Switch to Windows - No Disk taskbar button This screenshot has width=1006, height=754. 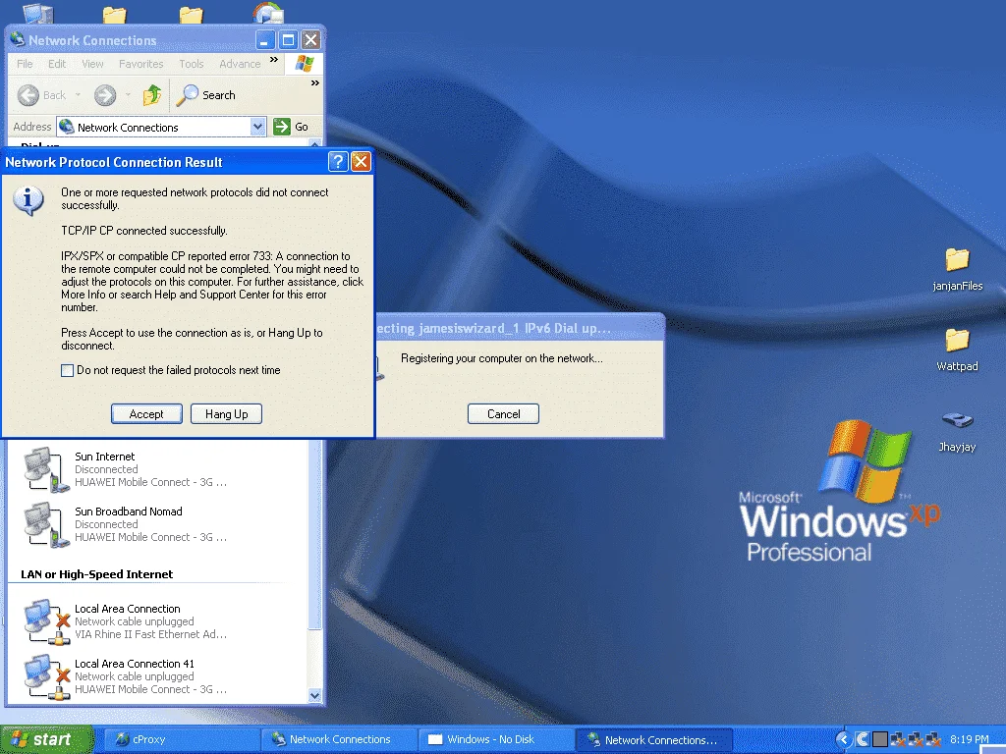click(x=495, y=739)
